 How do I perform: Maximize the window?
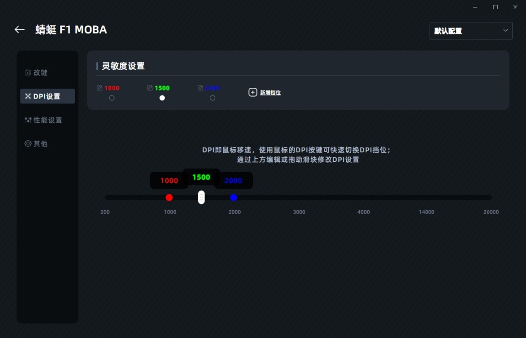[x=495, y=7]
